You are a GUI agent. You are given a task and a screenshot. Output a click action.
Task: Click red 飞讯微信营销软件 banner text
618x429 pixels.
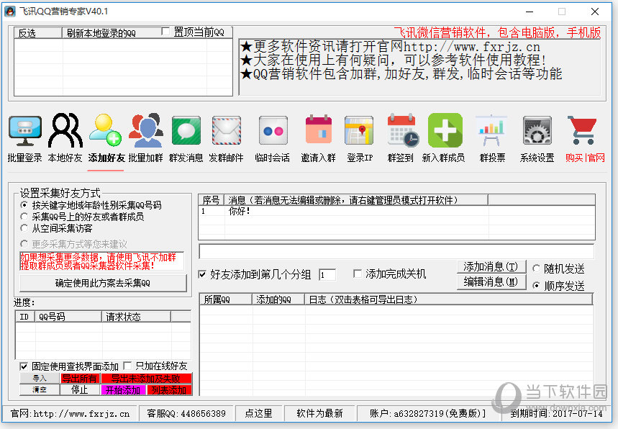(498, 32)
